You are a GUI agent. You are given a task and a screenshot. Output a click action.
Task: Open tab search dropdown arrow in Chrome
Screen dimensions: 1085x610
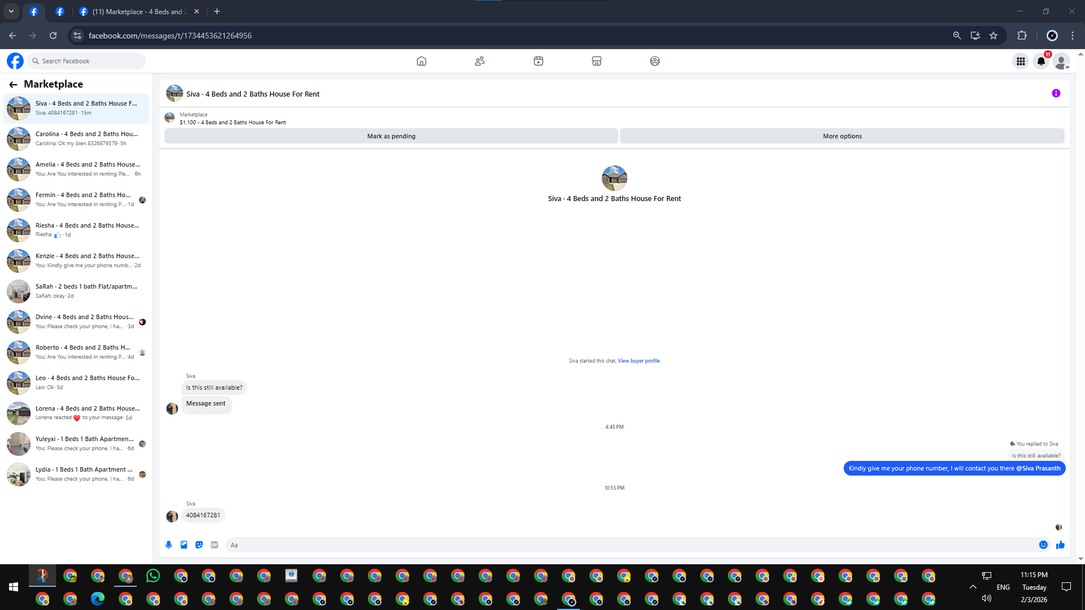[x=11, y=11]
